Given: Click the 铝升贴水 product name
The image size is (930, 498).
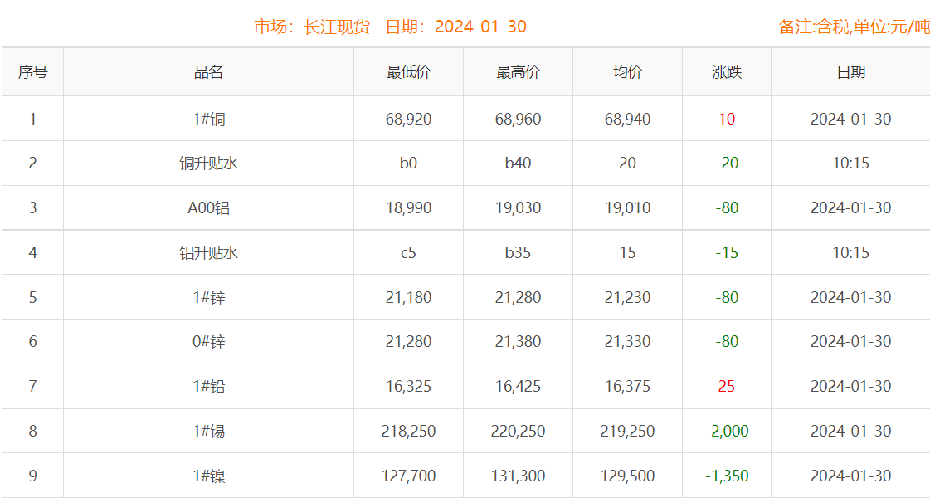Looking at the screenshot, I should point(207,252).
